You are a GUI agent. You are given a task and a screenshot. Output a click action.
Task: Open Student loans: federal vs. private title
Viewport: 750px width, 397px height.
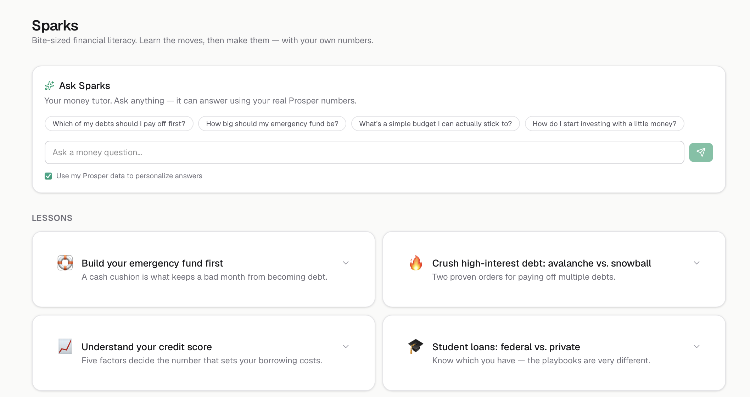point(506,347)
